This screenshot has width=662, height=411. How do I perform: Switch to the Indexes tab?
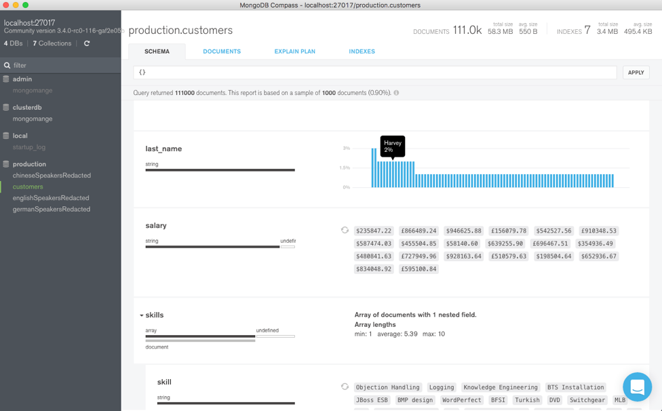(x=362, y=52)
